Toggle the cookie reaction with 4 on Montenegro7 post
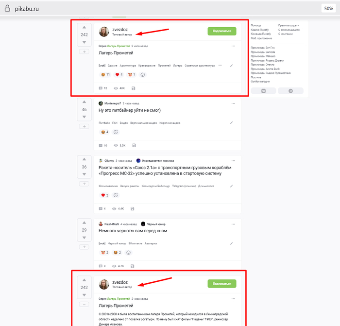Viewport: 340px width, 326px height. [104, 132]
